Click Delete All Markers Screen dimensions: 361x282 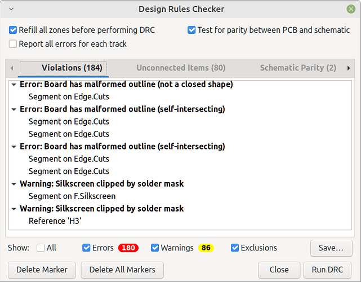pos(122,270)
